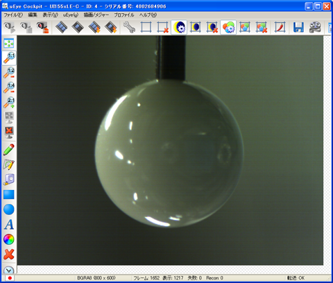Select the pencil freehand draw tool
The image size is (333, 283).
pos(9,150)
